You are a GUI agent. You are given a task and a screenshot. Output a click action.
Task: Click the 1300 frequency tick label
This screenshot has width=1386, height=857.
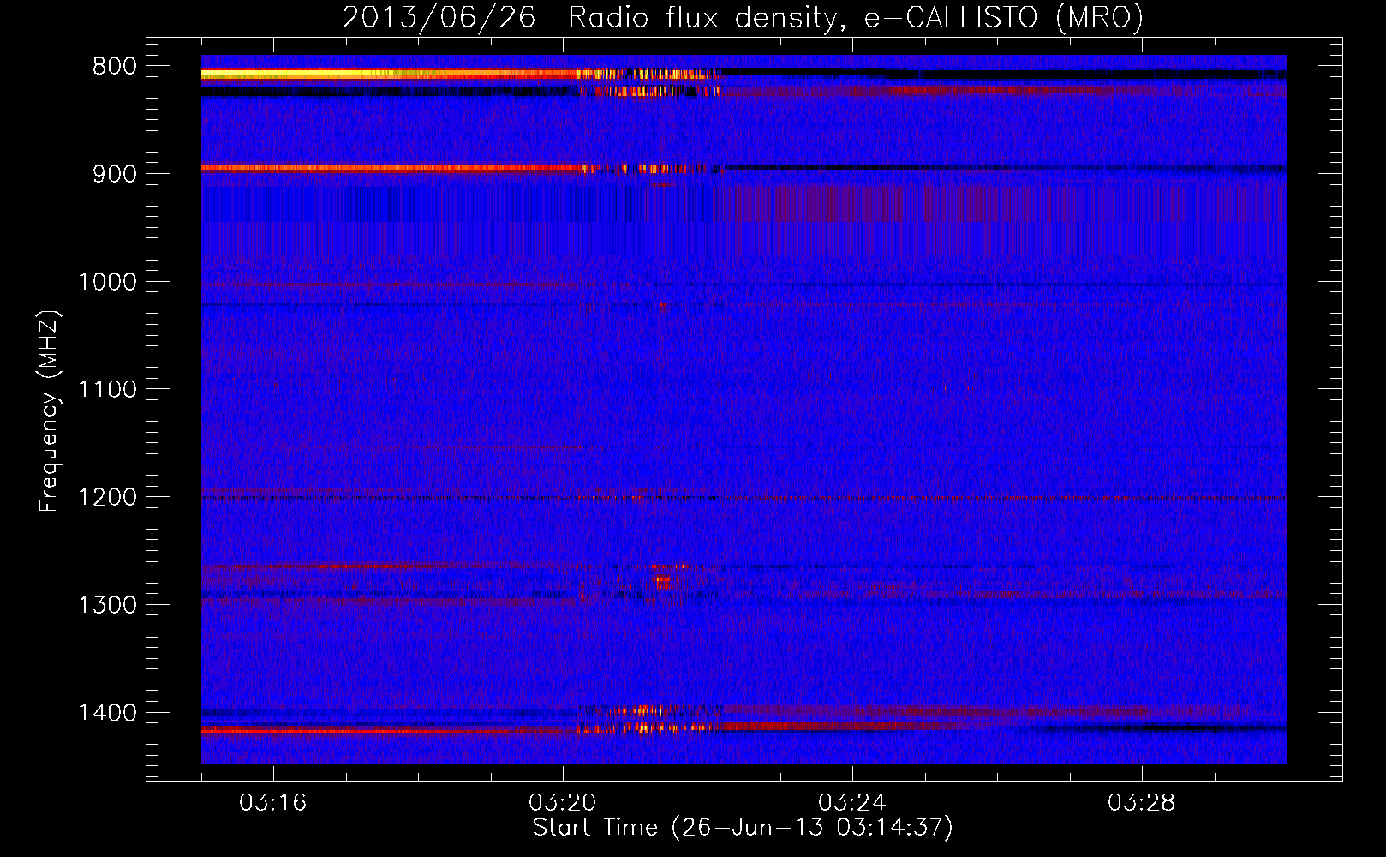pyautogui.click(x=107, y=605)
